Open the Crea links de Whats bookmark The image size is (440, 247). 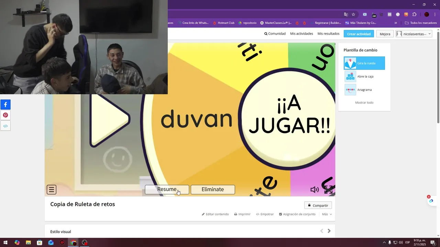[193, 23]
